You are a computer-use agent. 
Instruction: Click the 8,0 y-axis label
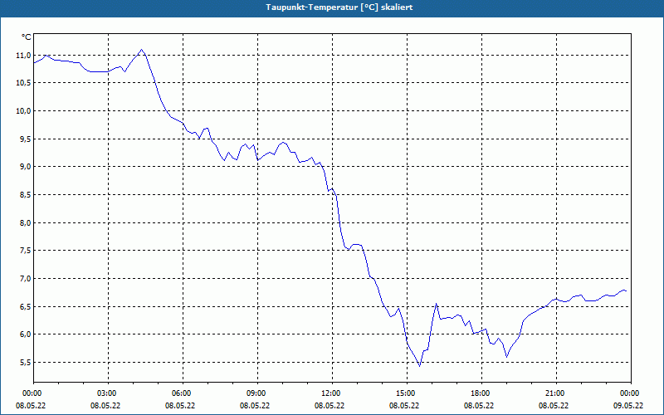pyautogui.click(x=25, y=222)
